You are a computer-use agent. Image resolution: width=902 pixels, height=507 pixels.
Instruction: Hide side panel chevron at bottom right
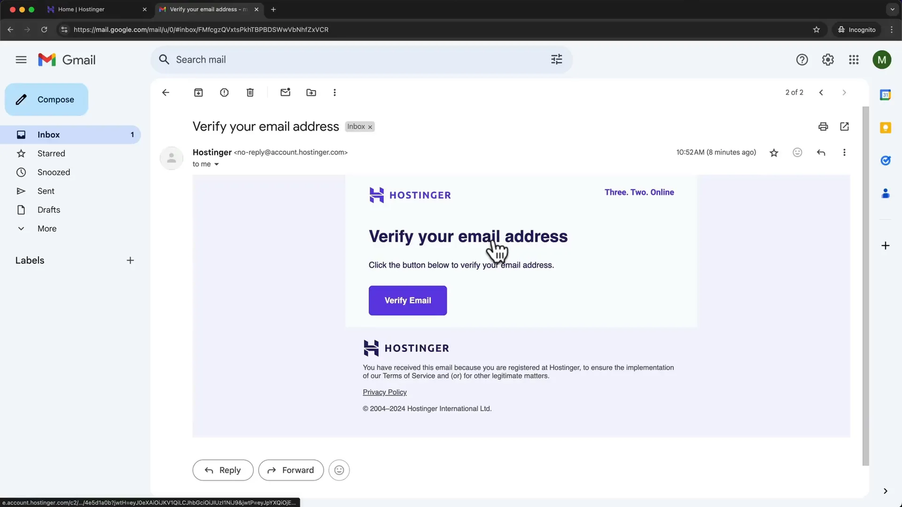point(885,491)
